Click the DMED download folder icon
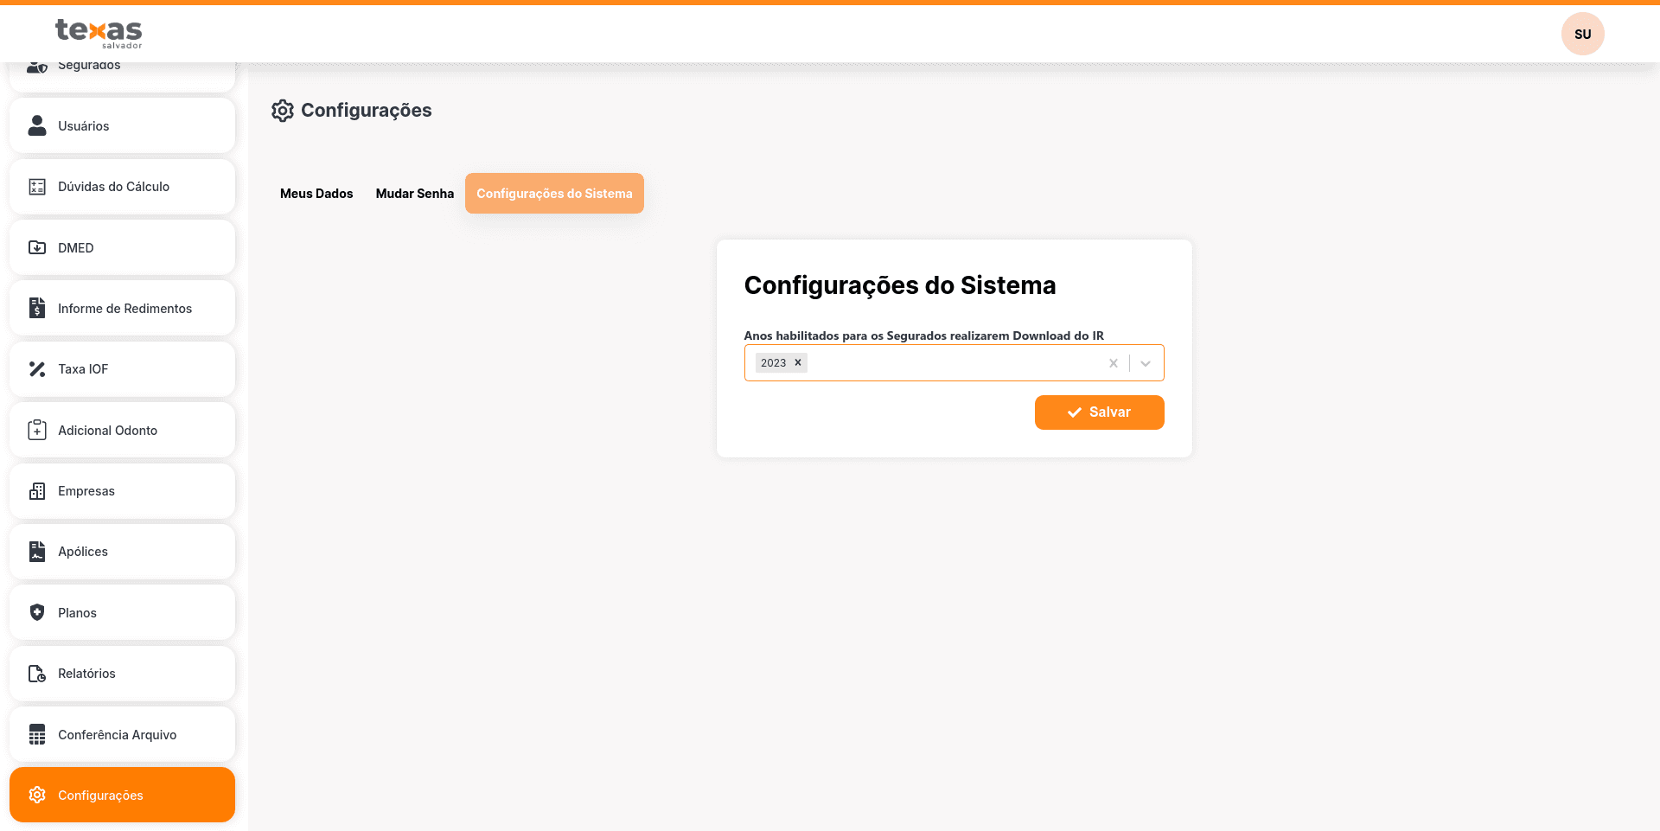Image resolution: width=1660 pixels, height=831 pixels. point(37,248)
